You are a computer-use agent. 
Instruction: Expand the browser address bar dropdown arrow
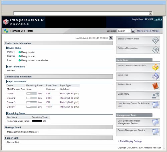pyautogui.click(x=151, y=13)
